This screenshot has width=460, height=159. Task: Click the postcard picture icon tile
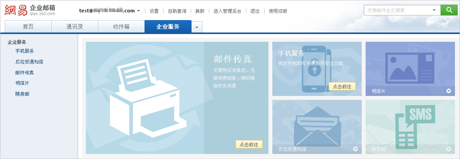click(410, 69)
